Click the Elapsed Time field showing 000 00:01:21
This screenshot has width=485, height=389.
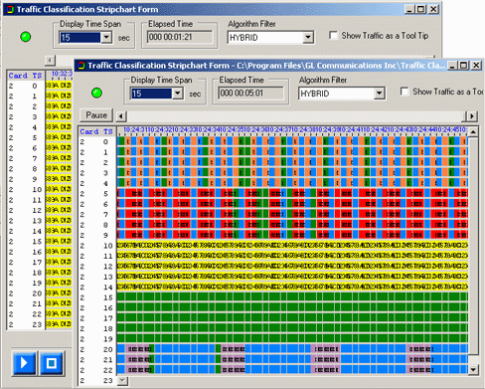[180, 37]
